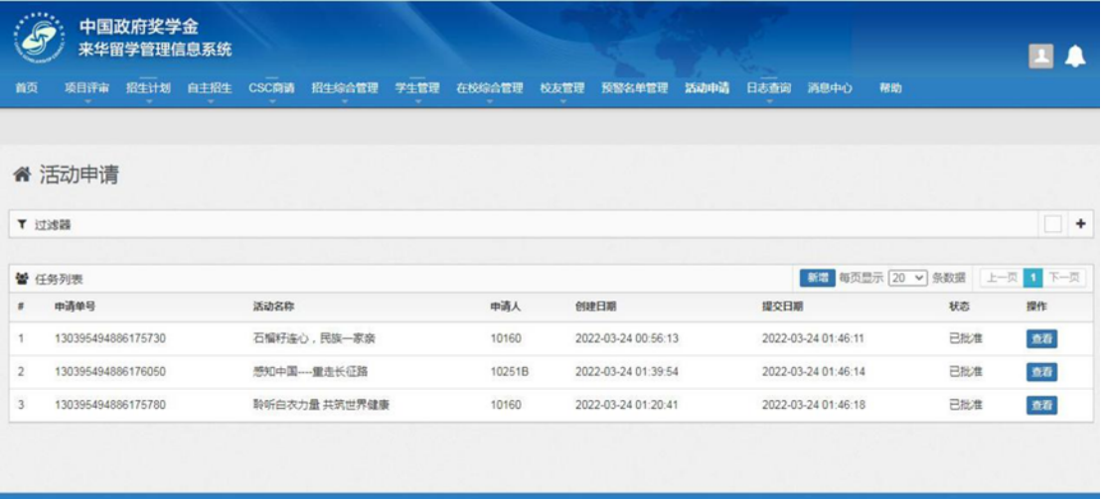This screenshot has width=1101, height=500.
Task: Select page 1 in pagination
Action: (1033, 278)
